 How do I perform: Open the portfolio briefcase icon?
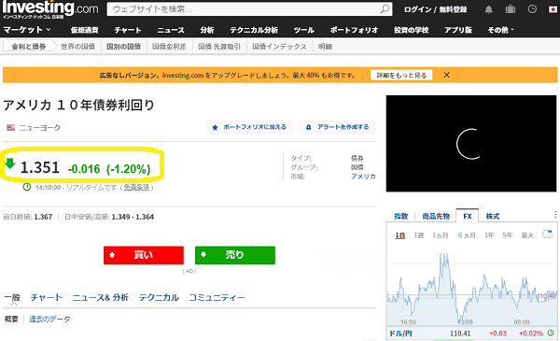[x=511, y=9]
